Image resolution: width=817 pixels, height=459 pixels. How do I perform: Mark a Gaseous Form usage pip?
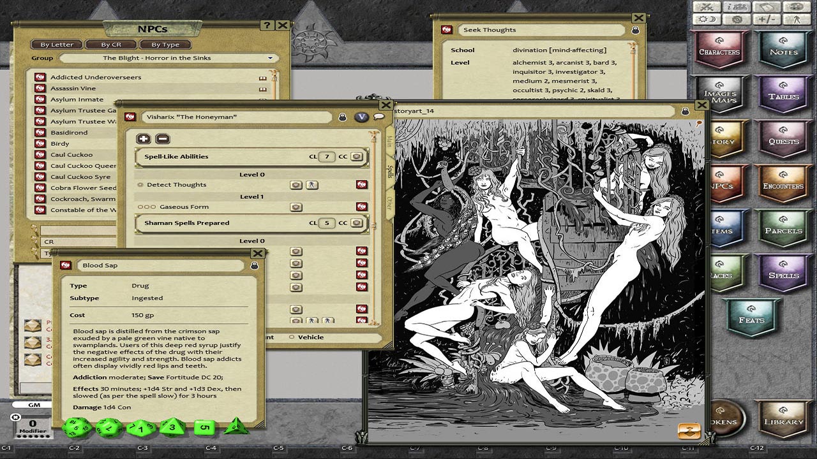point(142,207)
